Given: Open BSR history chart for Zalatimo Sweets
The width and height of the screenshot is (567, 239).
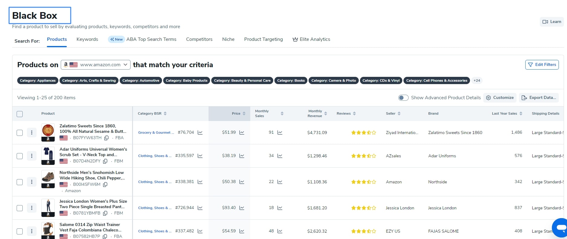Looking at the screenshot, I should [x=200, y=133].
